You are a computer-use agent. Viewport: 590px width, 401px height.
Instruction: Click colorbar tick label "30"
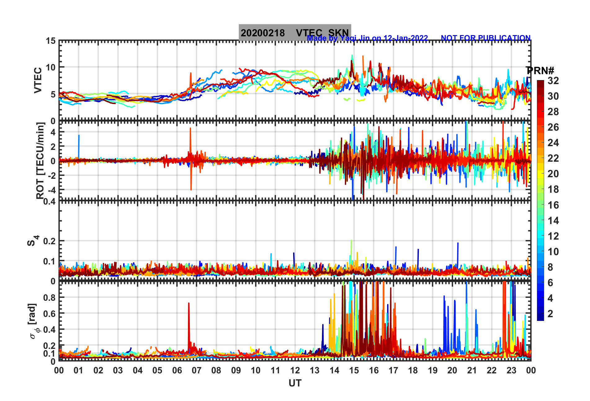pos(553,96)
